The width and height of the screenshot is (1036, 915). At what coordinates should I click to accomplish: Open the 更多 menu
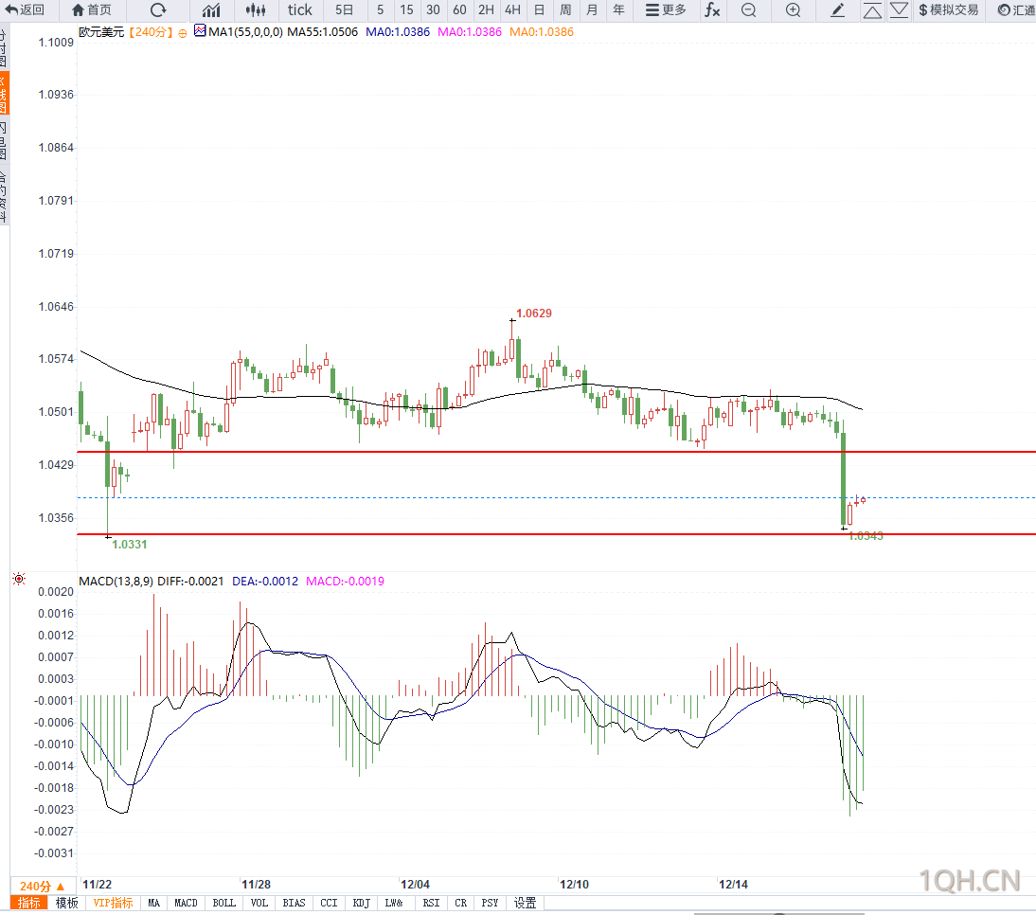[666, 9]
